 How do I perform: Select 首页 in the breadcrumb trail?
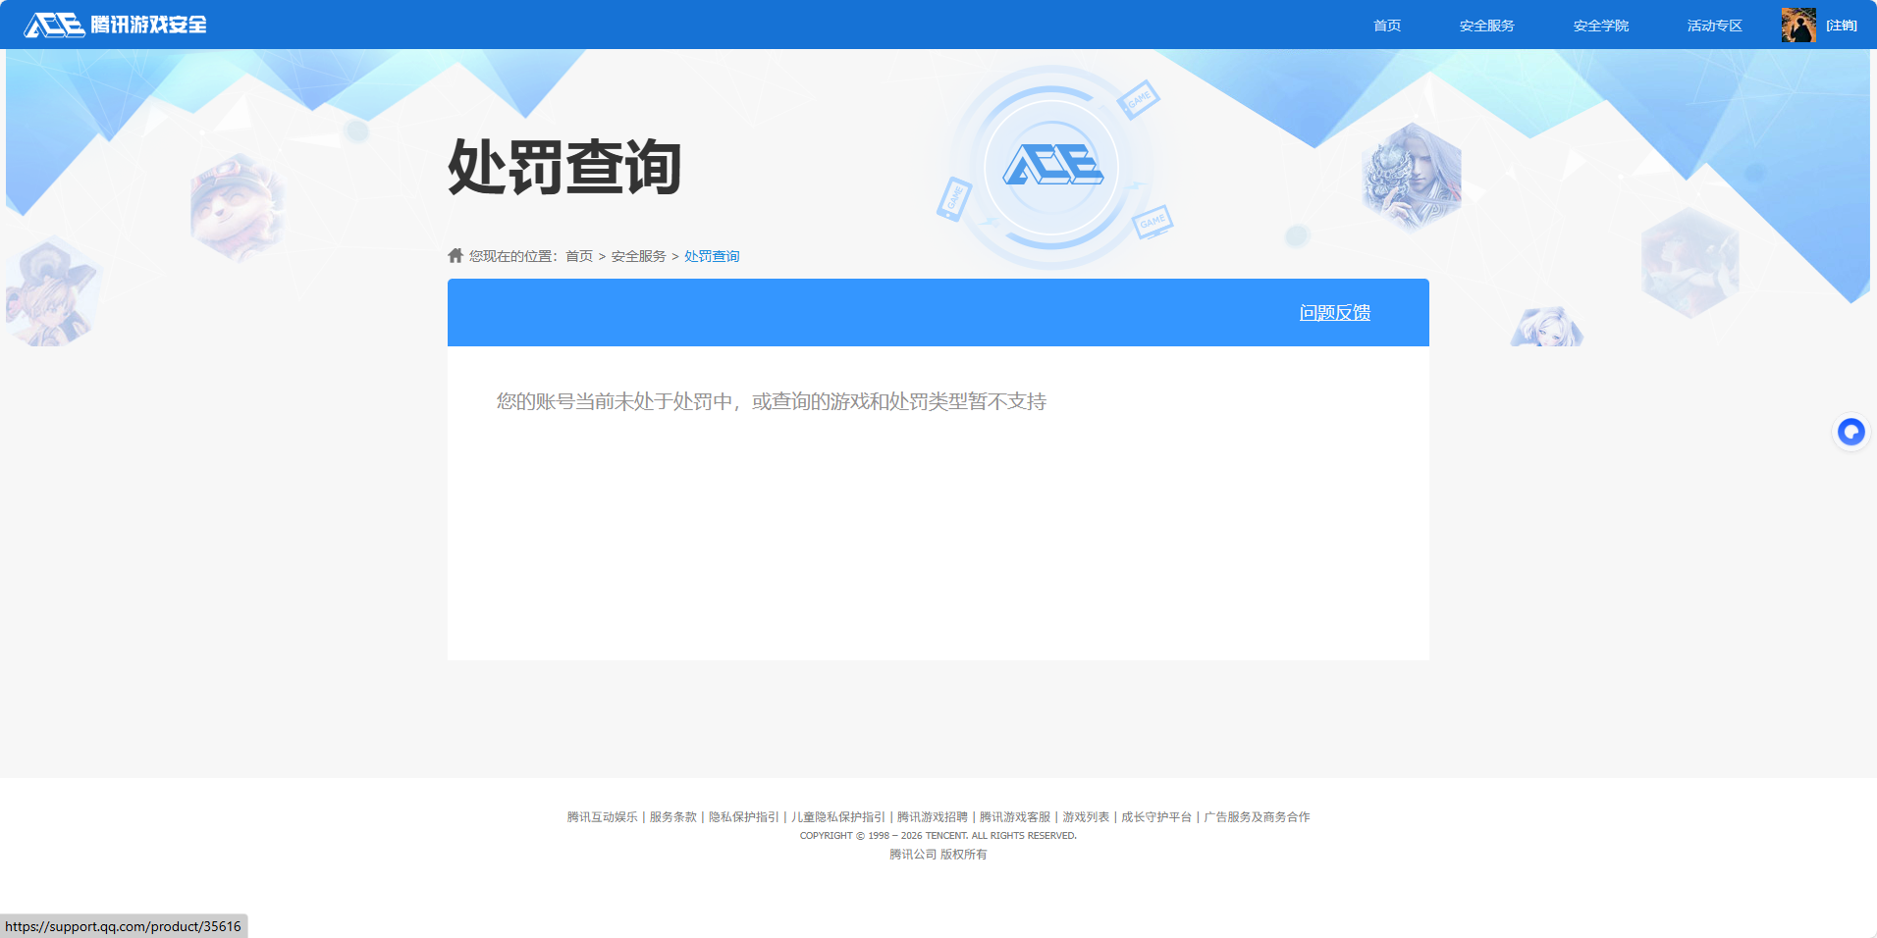pos(577,255)
